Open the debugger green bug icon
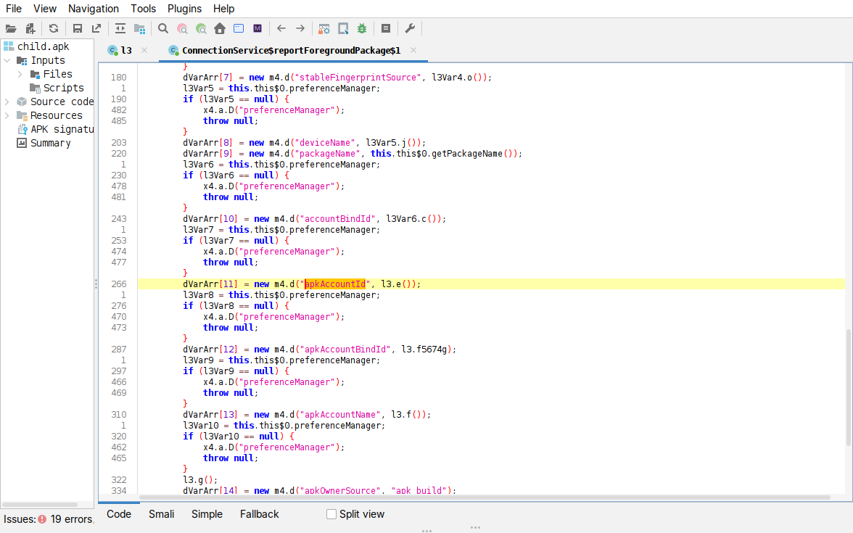This screenshot has height=533, width=853. [x=363, y=29]
